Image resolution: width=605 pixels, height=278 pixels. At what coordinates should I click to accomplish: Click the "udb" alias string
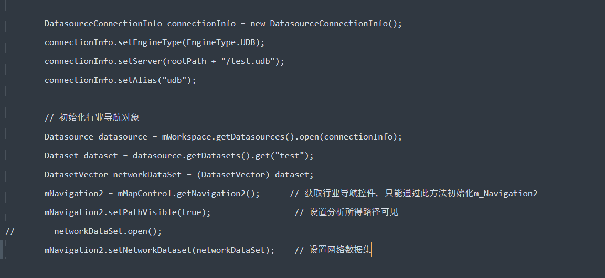174,80
